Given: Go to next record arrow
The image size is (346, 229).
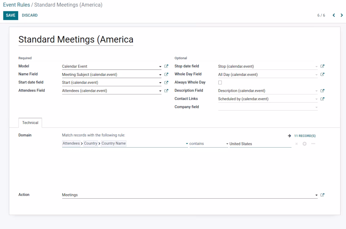Looking at the screenshot, I should (x=342, y=15).
